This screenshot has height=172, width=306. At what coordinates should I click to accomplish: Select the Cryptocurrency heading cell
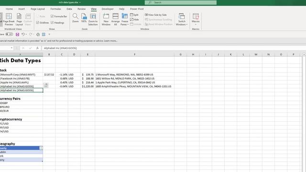(21, 119)
